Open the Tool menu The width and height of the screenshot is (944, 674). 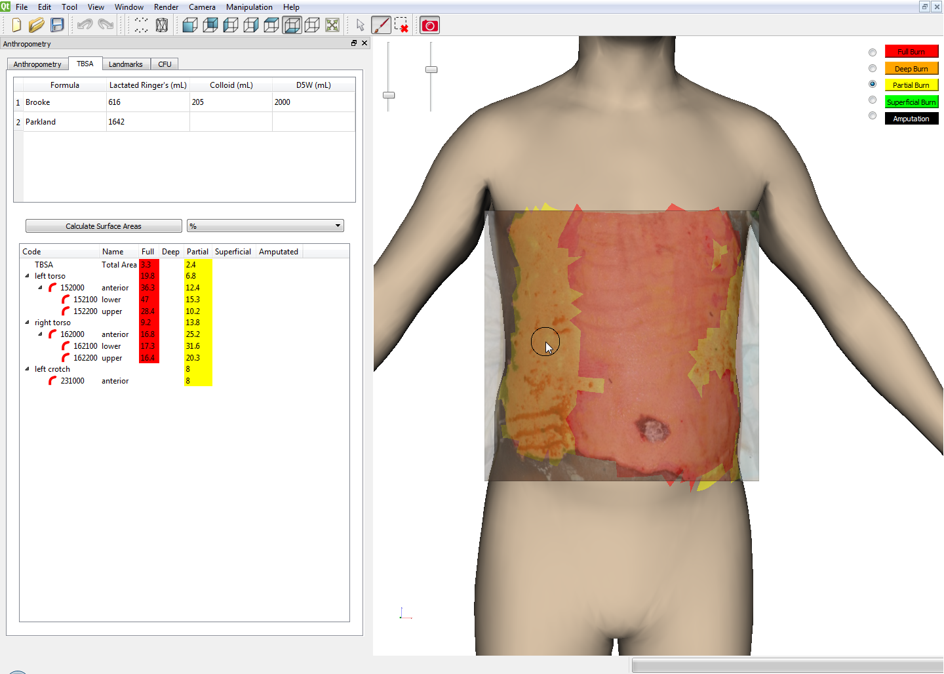[69, 7]
